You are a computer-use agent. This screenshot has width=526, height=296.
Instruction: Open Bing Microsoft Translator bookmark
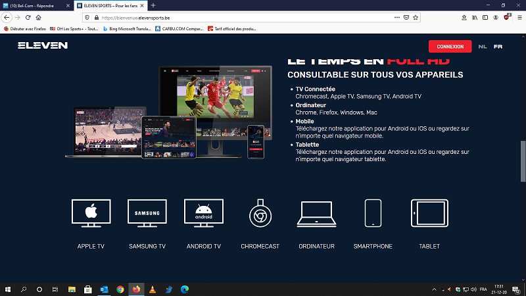click(x=127, y=29)
